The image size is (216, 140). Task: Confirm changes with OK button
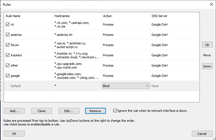click(14, 133)
